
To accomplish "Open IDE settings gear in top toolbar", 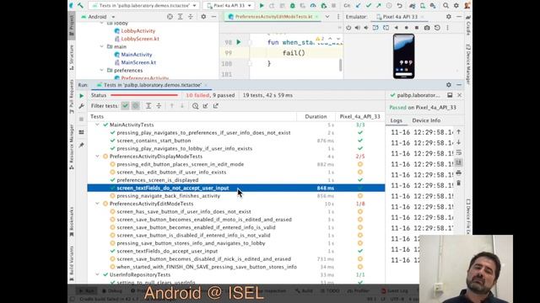I will (x=456, y=6).
